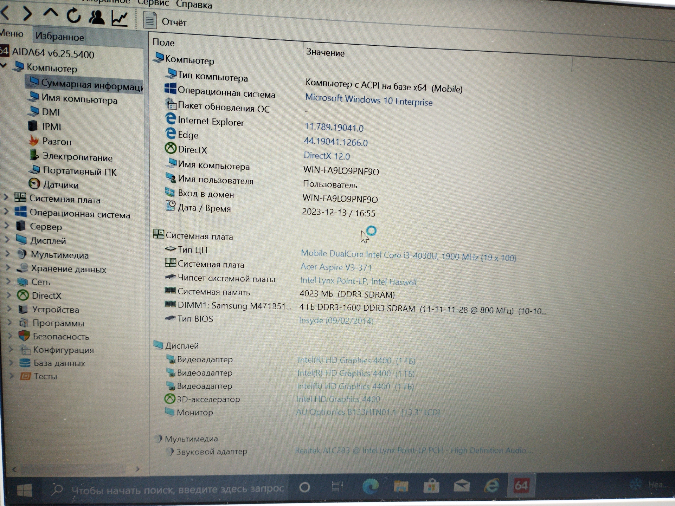This screenshot has width=675, height=506.
Task: Open the 11.789.19041.0 Internet Explorer link
Action: pos(334,127)
